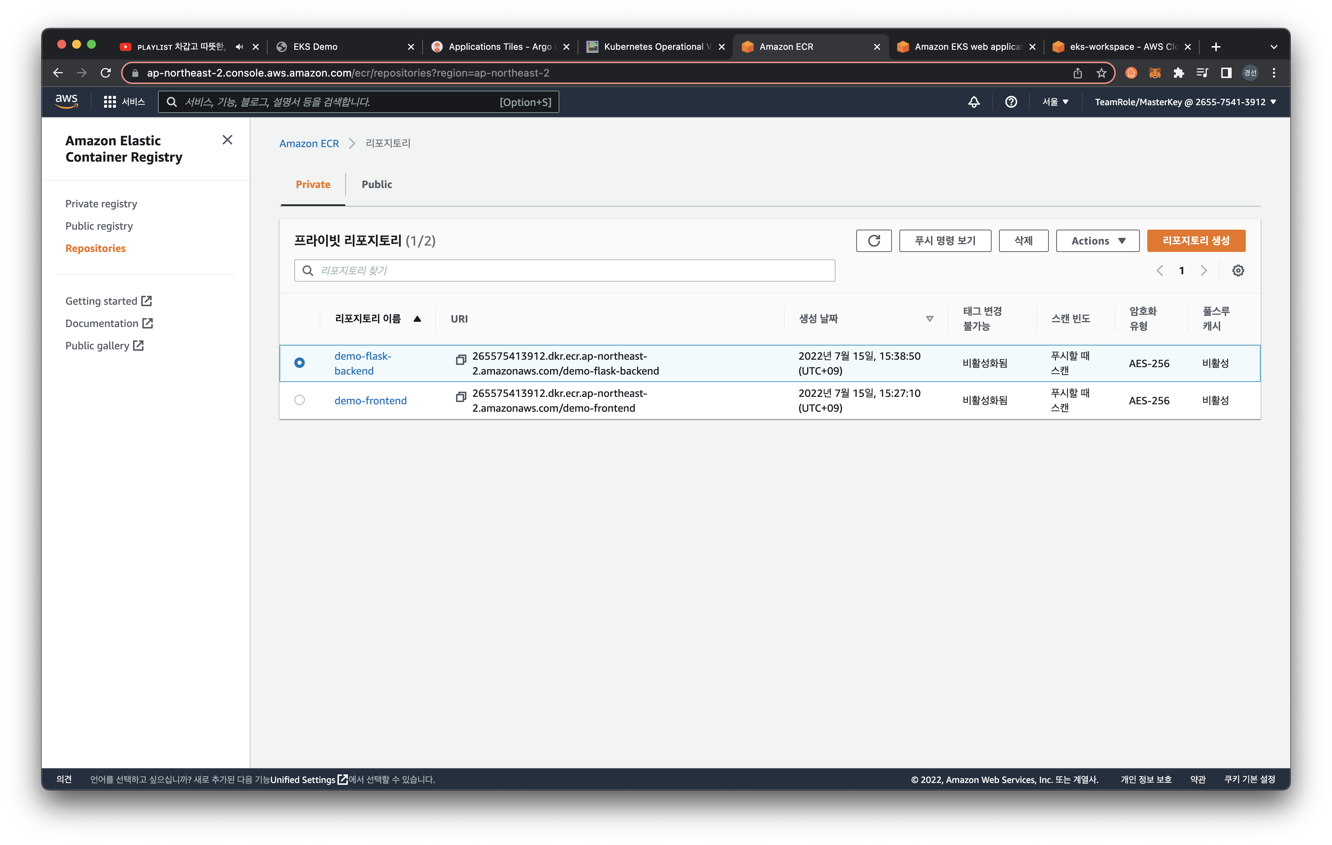This screenshot has height=845, width=1332.
Task: Switch to Kubernetes Operational View tab
Action: [656, 47]
